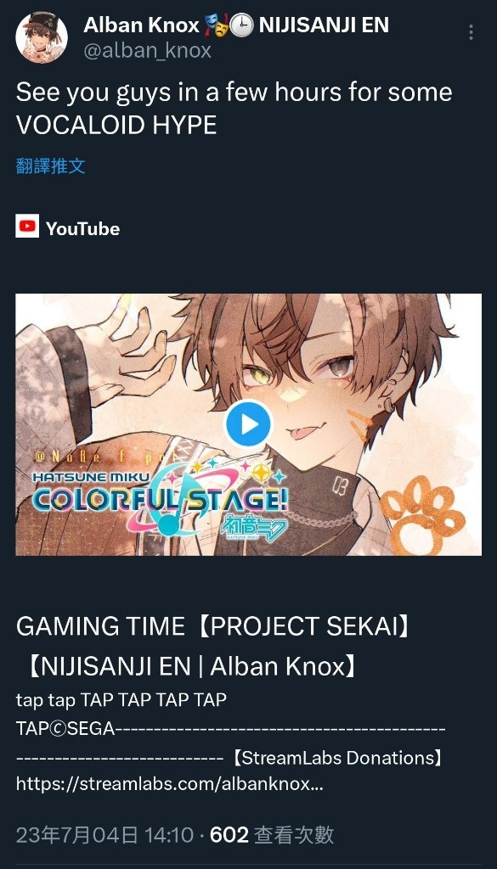Click the YouTube source label text

click(82, 228)
